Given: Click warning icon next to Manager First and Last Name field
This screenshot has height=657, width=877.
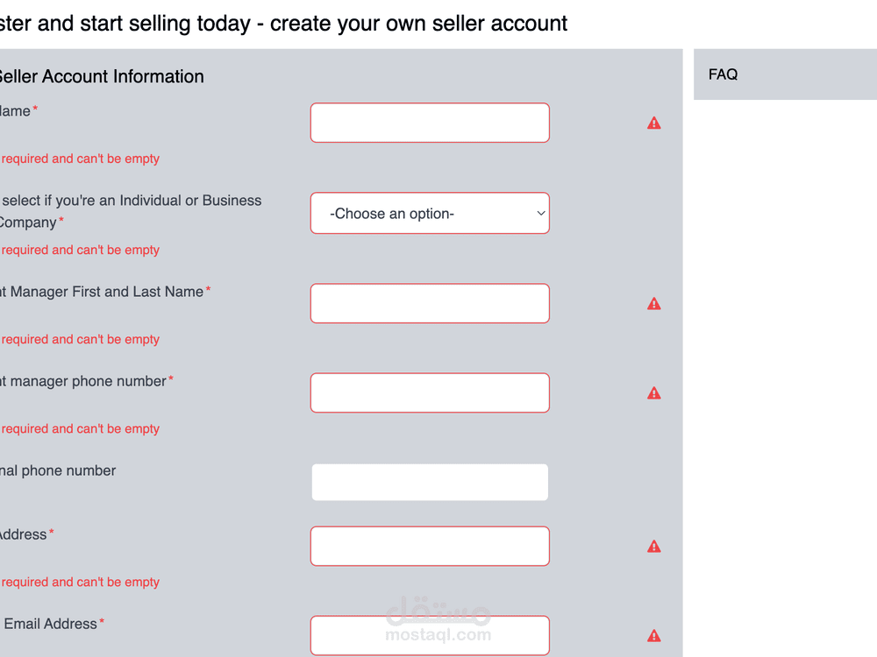Looking at the screenshot, I should [x=653, y=304].
